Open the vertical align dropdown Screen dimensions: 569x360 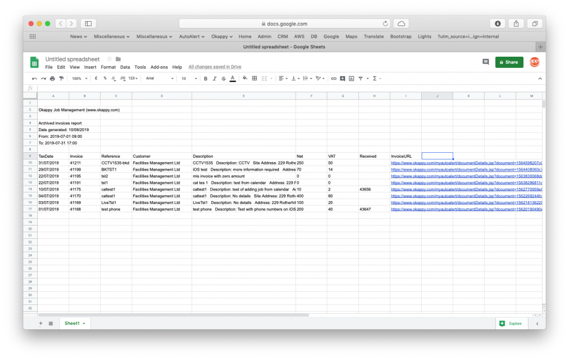296,78
